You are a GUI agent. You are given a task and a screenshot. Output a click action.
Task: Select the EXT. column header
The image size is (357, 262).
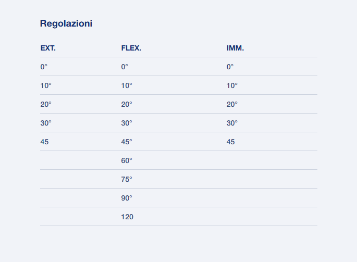48,48
